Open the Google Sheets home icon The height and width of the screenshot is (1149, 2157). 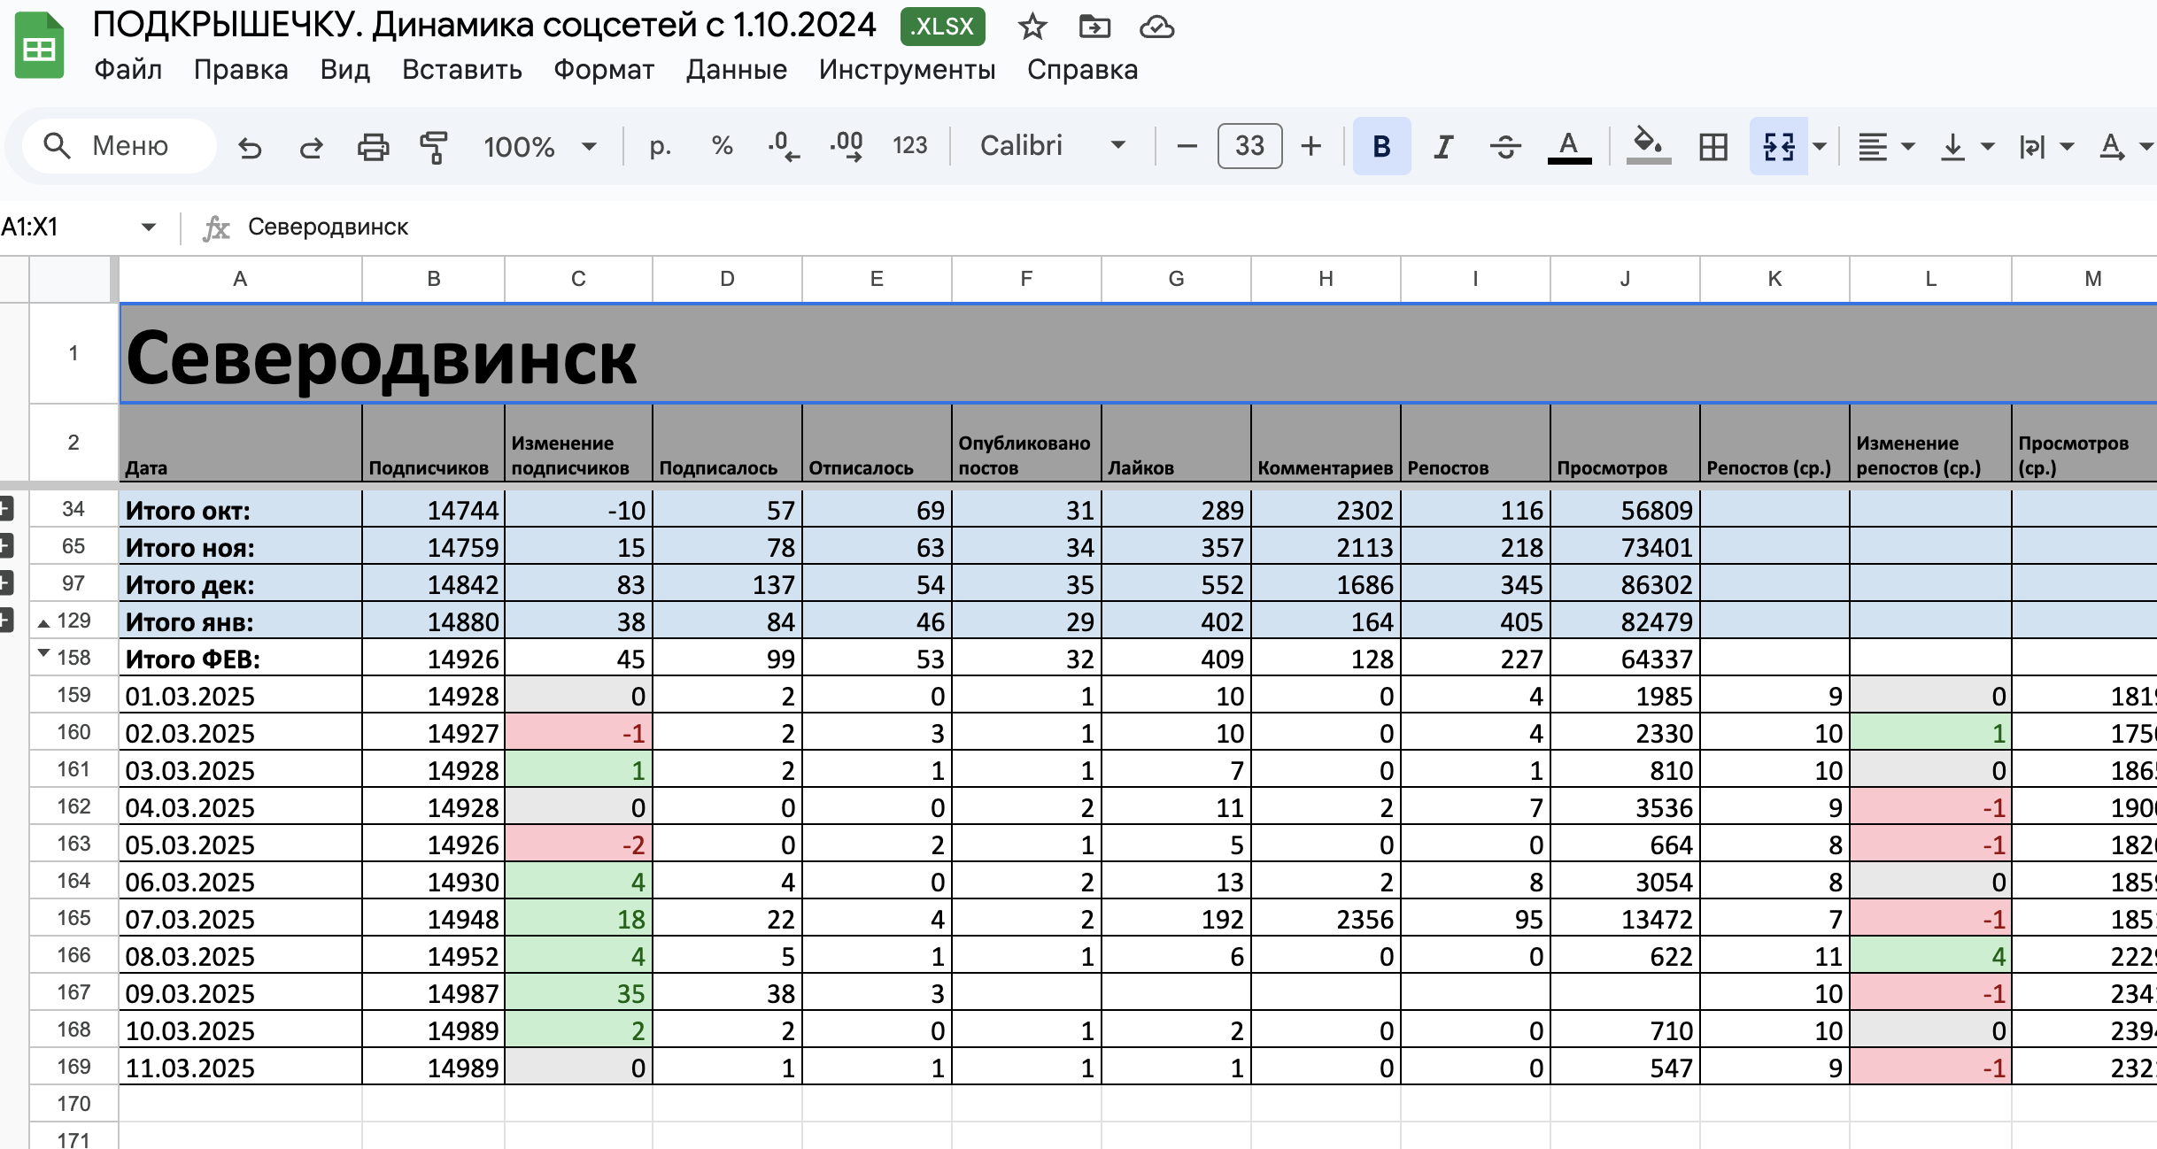[39, 46]
